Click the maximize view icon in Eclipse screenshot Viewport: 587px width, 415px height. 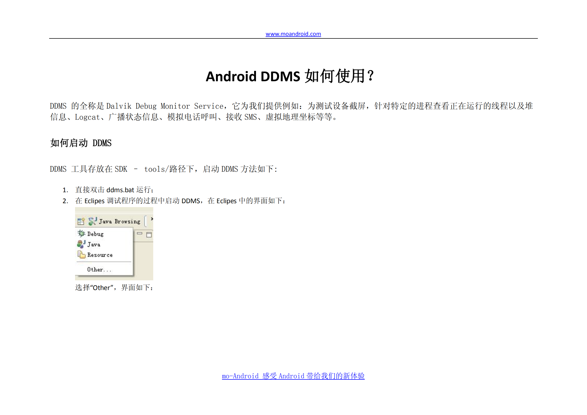[x=149, y=235]
